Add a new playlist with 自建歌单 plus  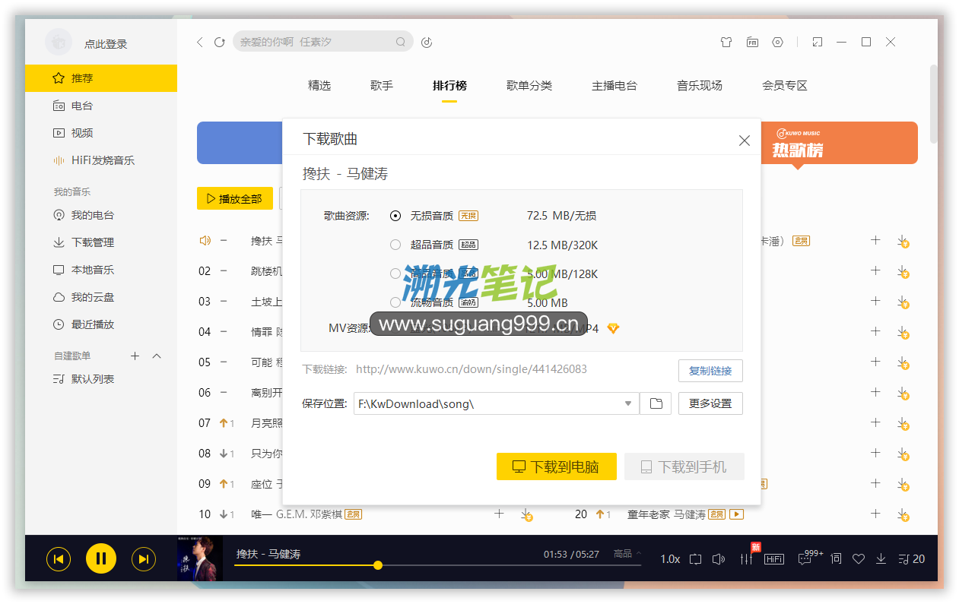[x=135, y=356]
